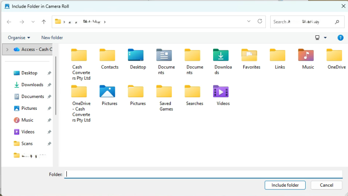Close the Include Folder dialog
This screenshot has width=348, height=196.
(x=343, y=6)
